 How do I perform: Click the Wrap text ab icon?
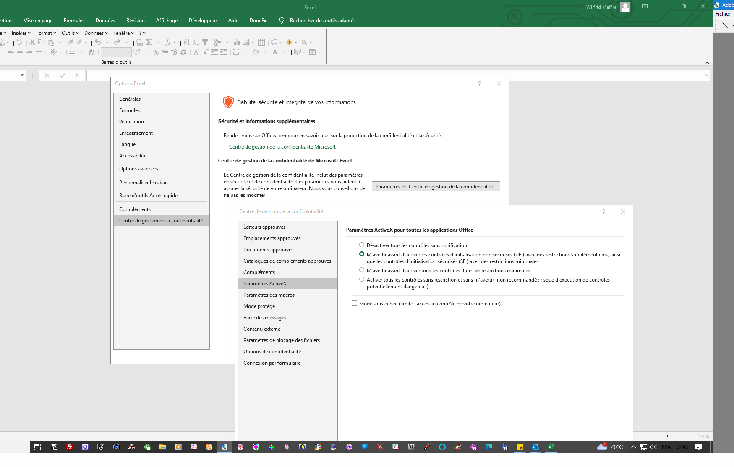[x=91, y=52]
